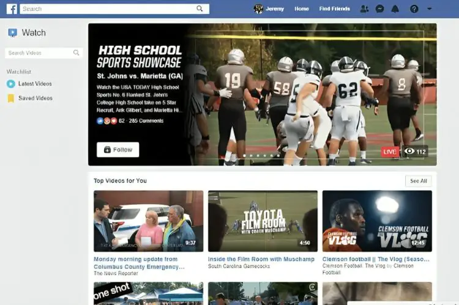The image size is (459, 305).
Task: Open Latest Videos in Watchlist
Action: pos(35,84)
